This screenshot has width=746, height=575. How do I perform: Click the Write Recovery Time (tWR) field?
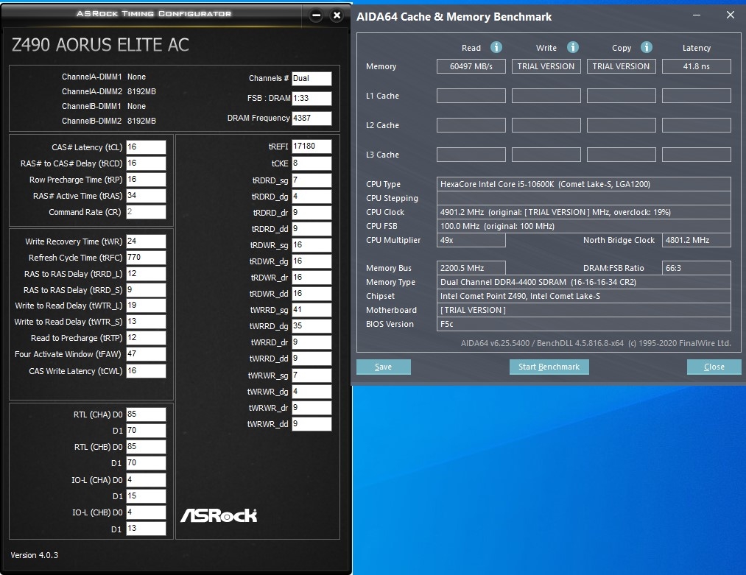coord(146,241)
